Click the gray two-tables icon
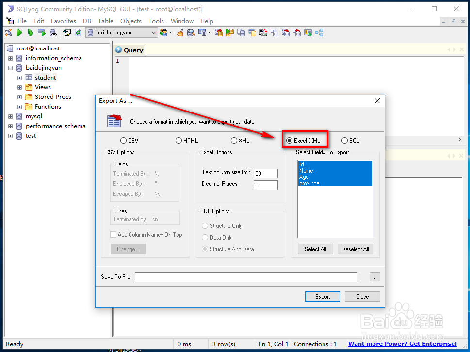The height and width of the screenshot is (352, 470). pyautogui.click(x=275, y=32)
